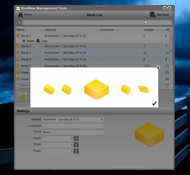Click Block 2 stock icon

point(18,46)
